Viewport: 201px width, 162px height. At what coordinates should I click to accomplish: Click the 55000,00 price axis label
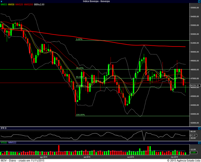tap(195, 8)
